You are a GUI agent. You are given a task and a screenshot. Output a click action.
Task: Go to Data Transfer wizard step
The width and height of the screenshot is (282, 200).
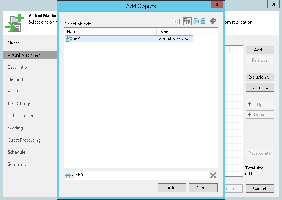21,116
